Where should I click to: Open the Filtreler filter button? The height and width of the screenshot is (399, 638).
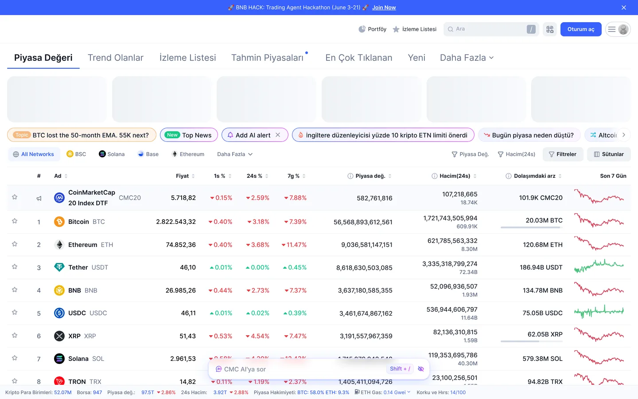pos(563,154)
